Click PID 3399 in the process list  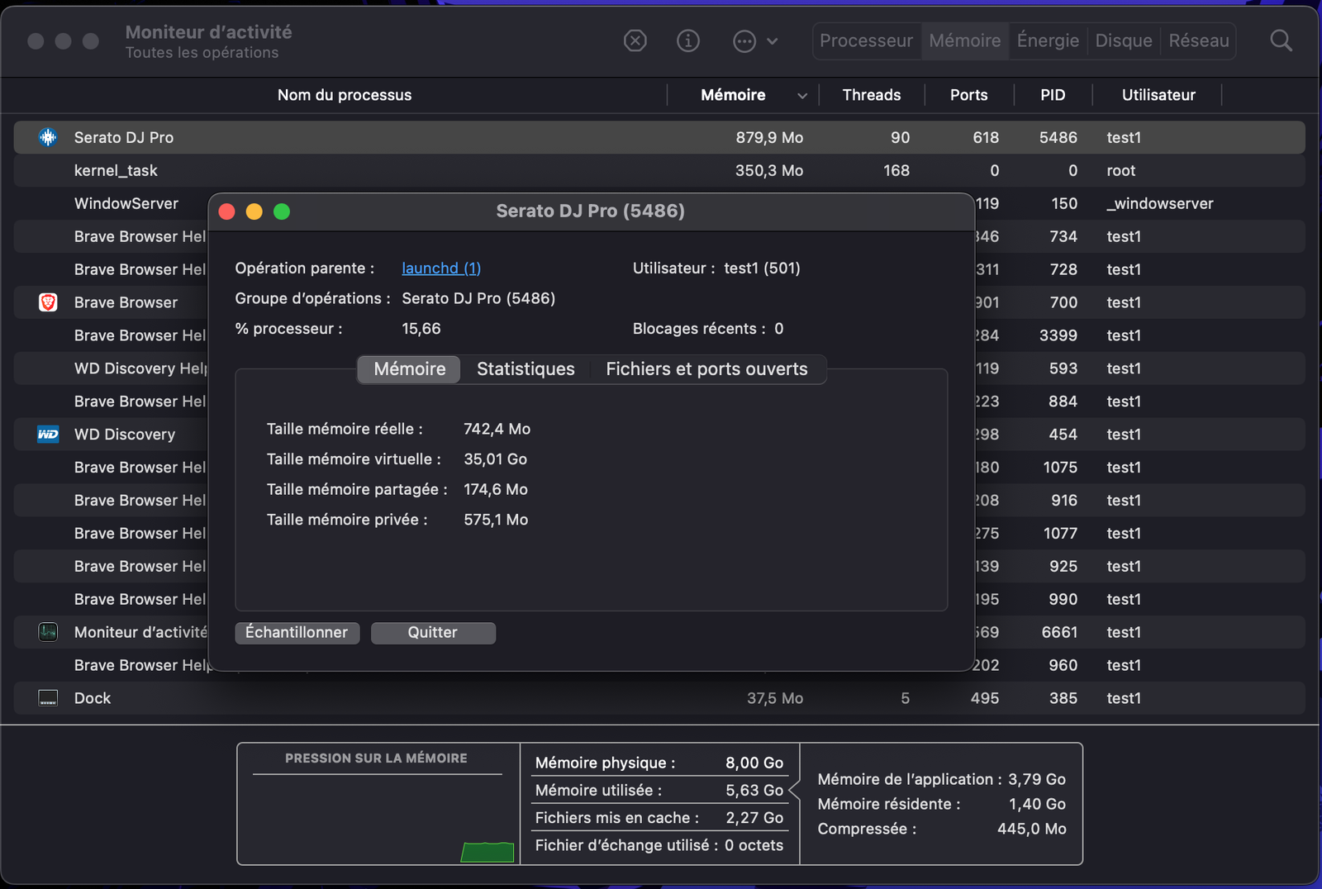pyautogui.click(x=1058, y=335)
